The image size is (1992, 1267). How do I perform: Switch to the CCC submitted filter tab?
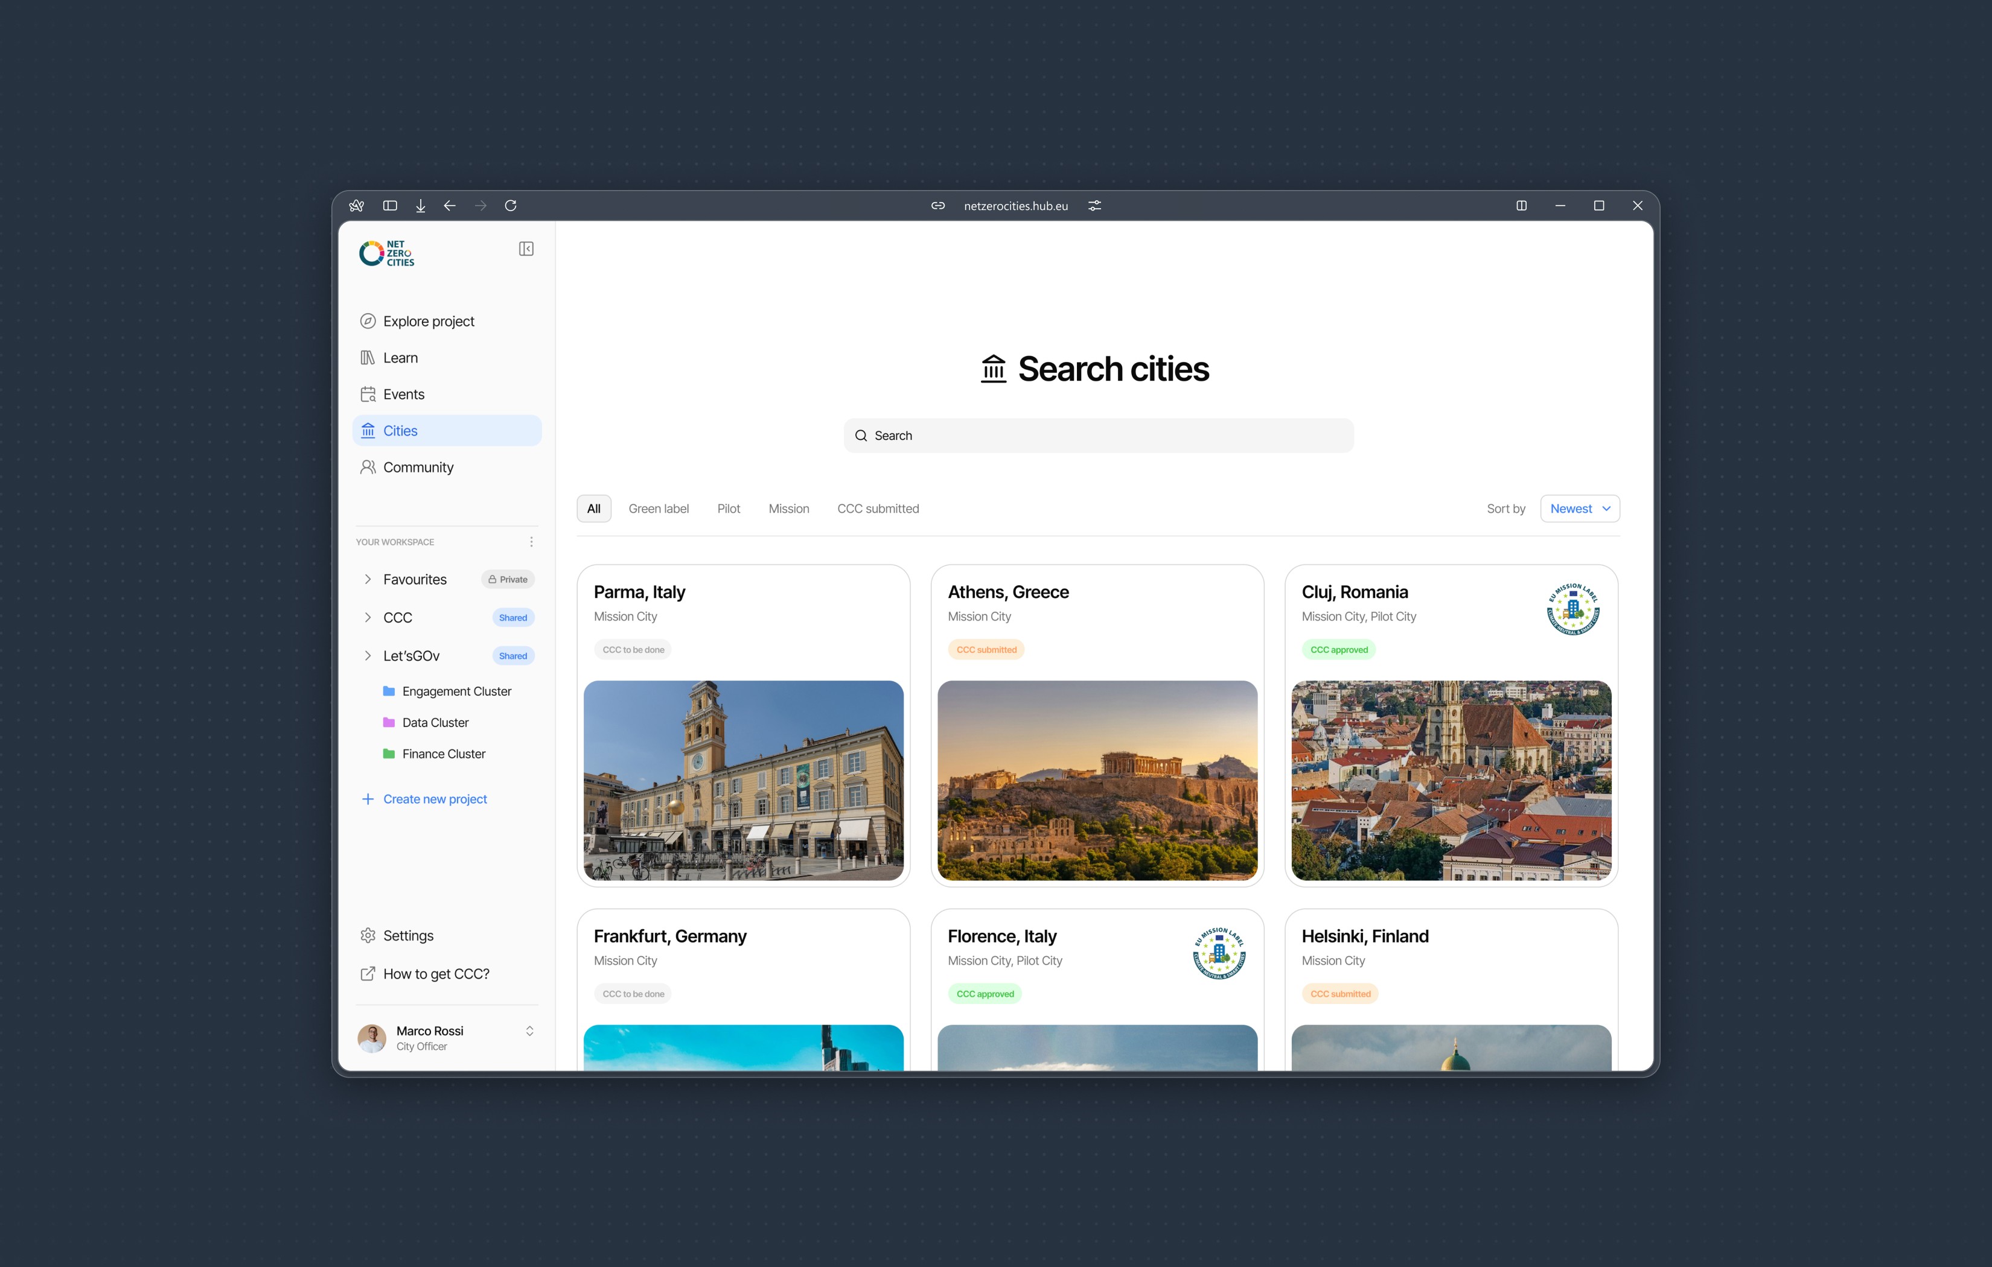[x=878, y=509]
